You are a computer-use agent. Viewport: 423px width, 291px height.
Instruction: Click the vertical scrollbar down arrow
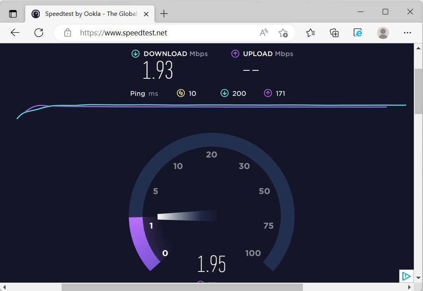coord(418,277)
